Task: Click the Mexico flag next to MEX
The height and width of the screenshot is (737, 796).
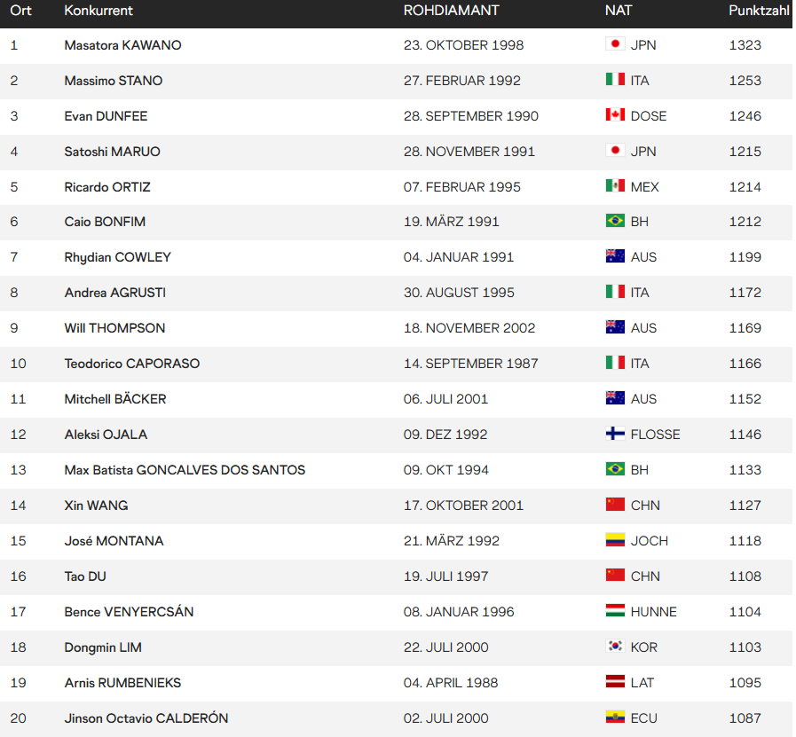Action: pos(615,186)
